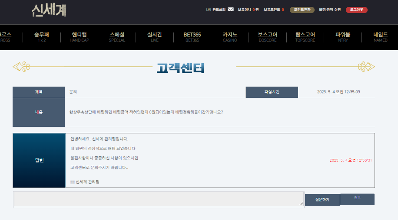Open the 카지노 Casino menu
The image size is (398, 220).
tap(230, 37)
